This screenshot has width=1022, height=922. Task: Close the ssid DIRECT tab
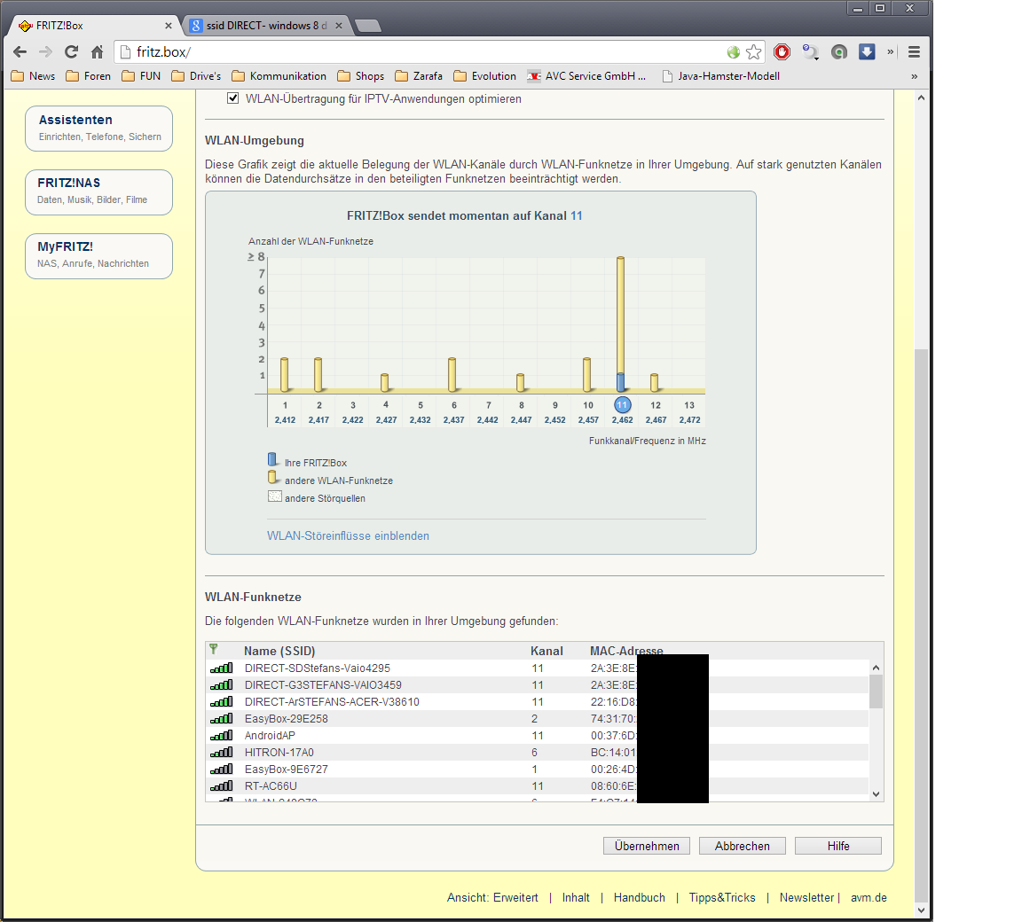click(x=338, y=26)
